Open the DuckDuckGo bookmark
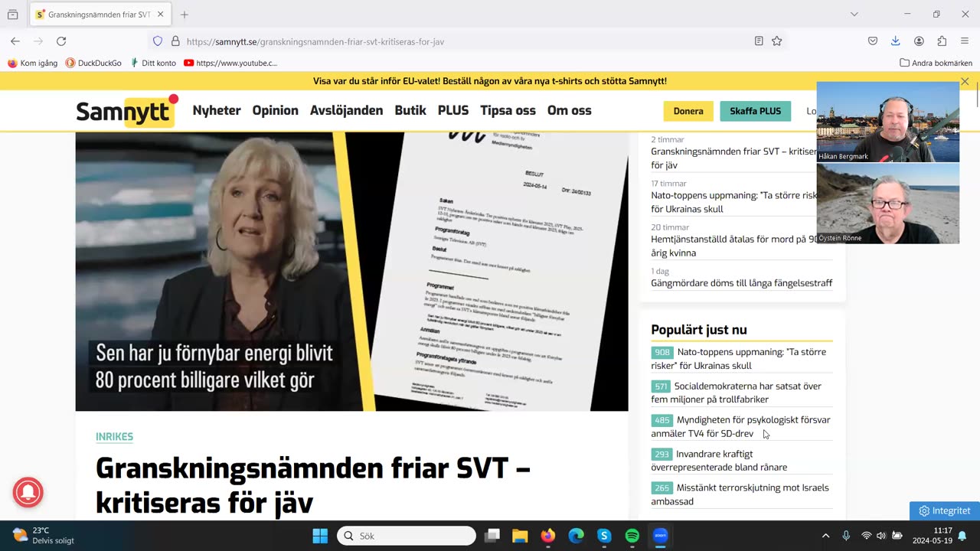The height and width of the screenshot is (551, 980). (93, 63)
